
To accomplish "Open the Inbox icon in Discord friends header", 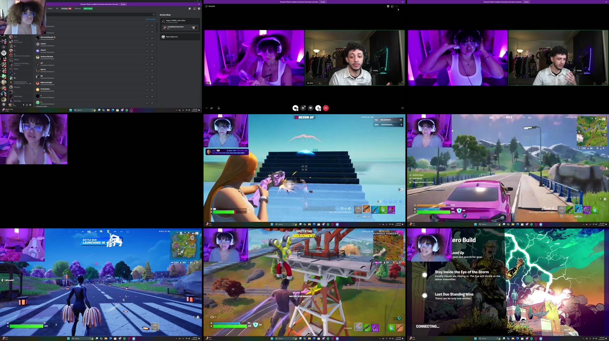I will [195, 9].
